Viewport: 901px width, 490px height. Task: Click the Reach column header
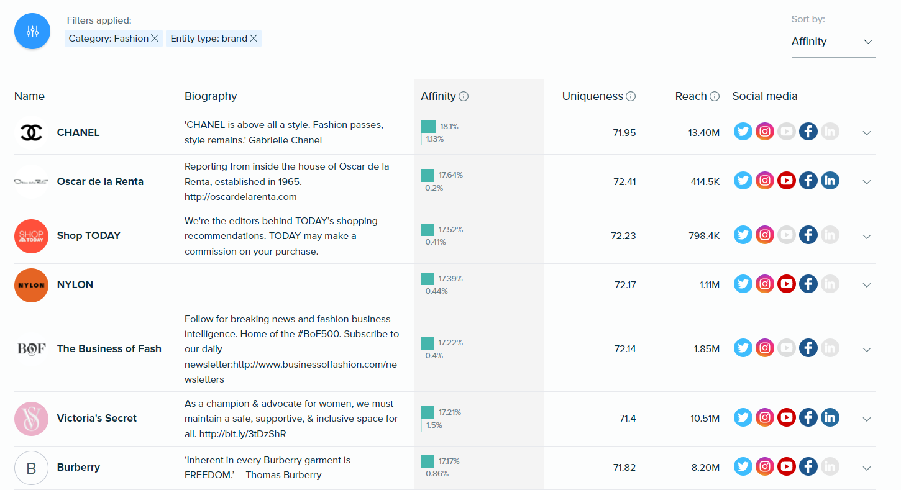coord(691,96)
